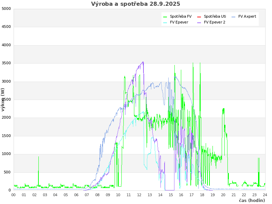Pick hour 24 at the axis end
The width and height of the screenshot is (272, 204).
click(265, 195)
